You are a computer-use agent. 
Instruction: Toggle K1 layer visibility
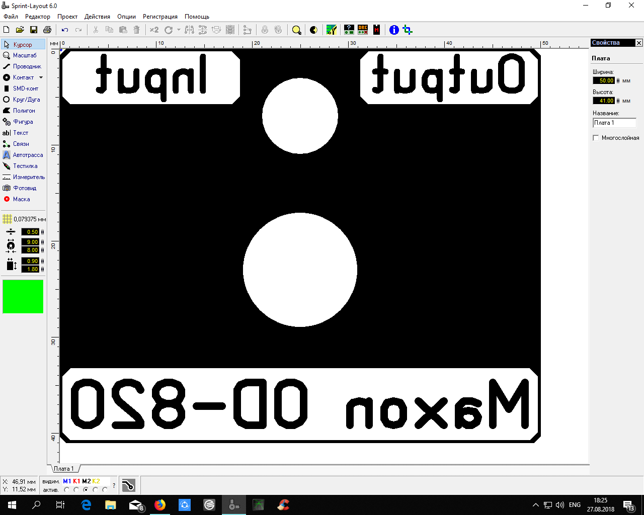coord(76,481)
